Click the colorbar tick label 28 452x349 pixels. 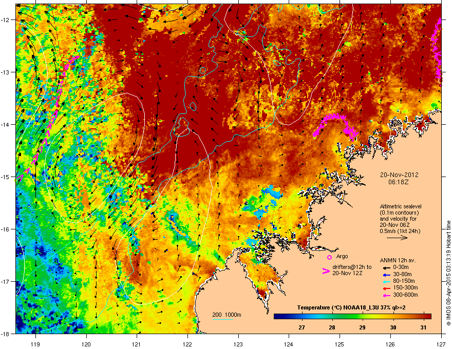point(332,327)
